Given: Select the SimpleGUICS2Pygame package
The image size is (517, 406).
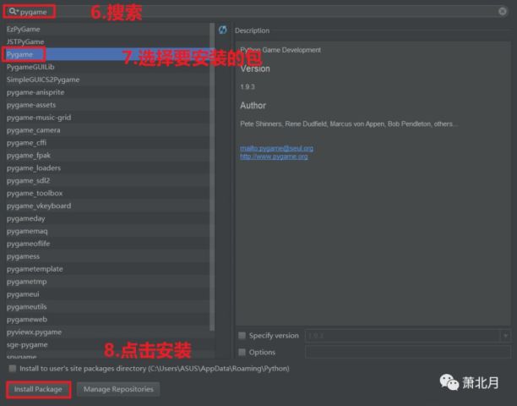Looking at the screenshot, I should (x=107, y=80).
